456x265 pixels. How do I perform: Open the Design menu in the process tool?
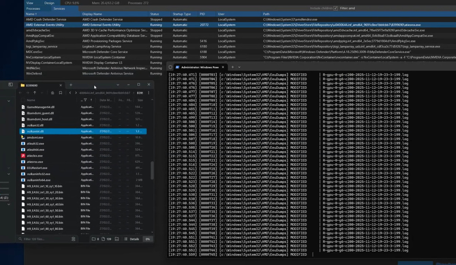[x=49, y=3]
